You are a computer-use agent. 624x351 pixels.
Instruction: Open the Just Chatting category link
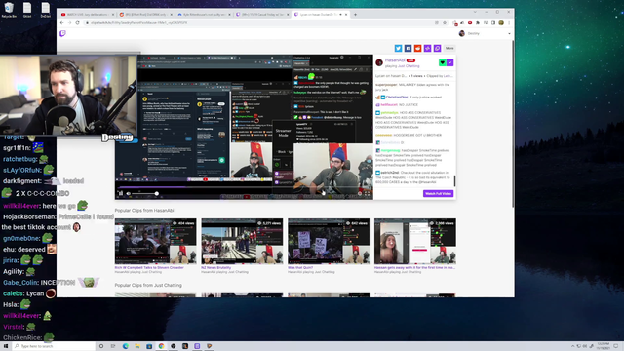[408, 66]
